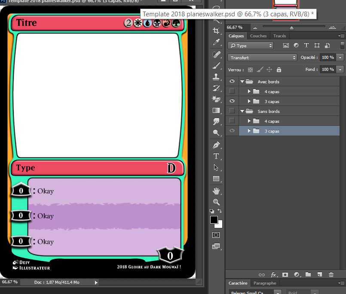Lock transparent pixels
This screenshot has height=294, width=346.
tap(250, 70)
